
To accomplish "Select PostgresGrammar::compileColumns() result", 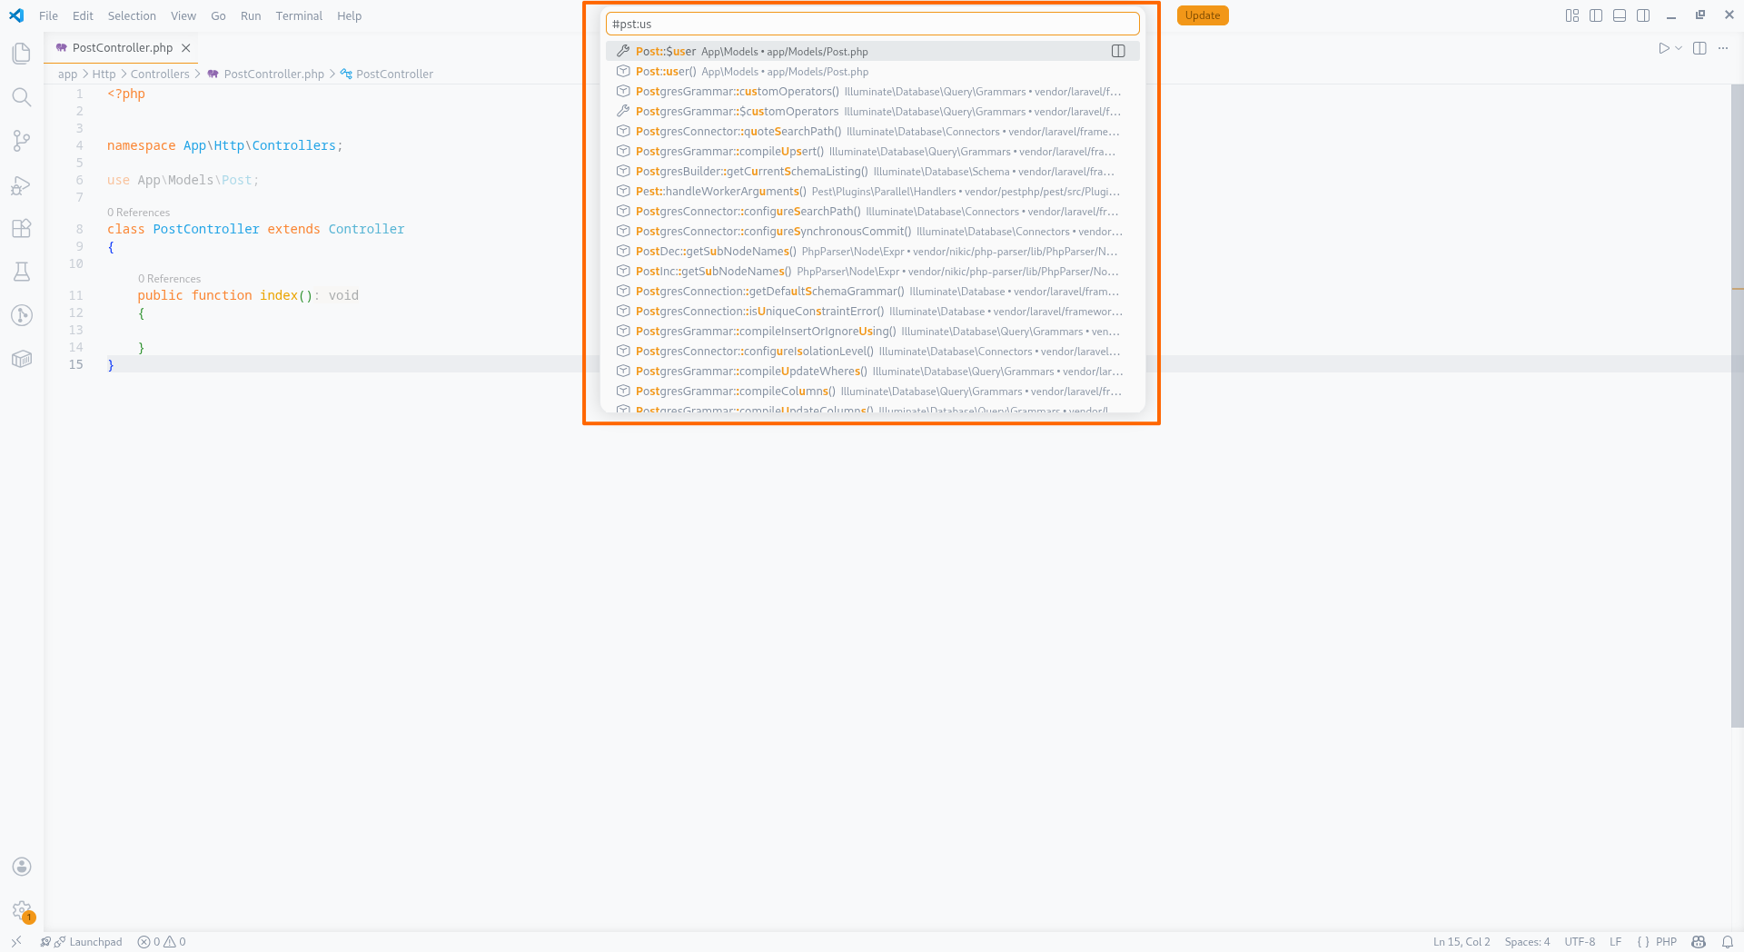I will (872, 392).
